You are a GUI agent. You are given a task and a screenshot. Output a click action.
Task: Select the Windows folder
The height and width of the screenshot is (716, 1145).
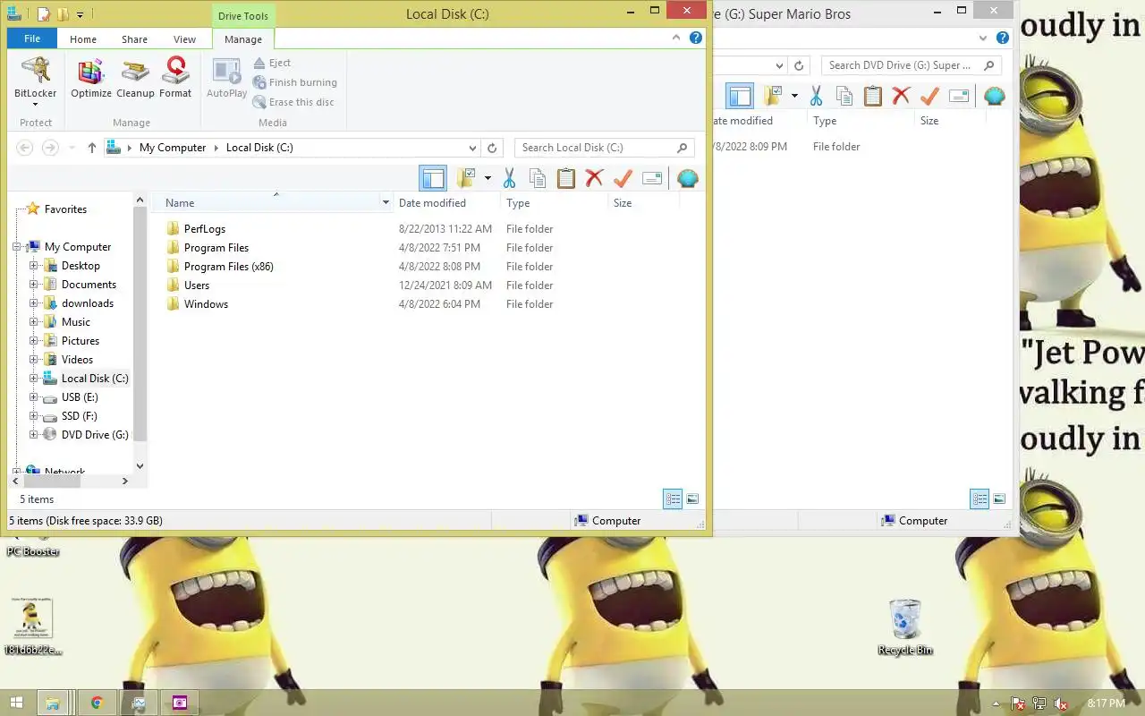click(x=206, y=304)
